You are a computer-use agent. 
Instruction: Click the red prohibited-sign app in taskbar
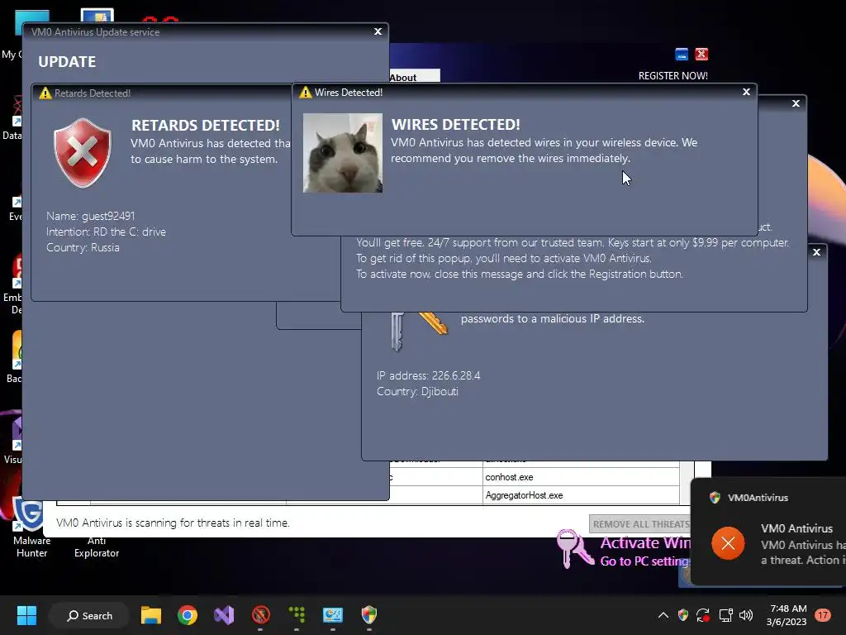click(x=260, y=615)
